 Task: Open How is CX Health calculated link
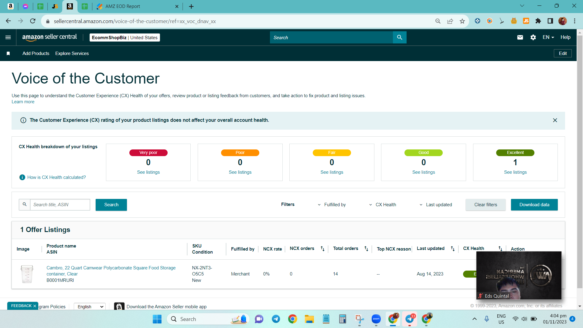[x=56, y=177]
